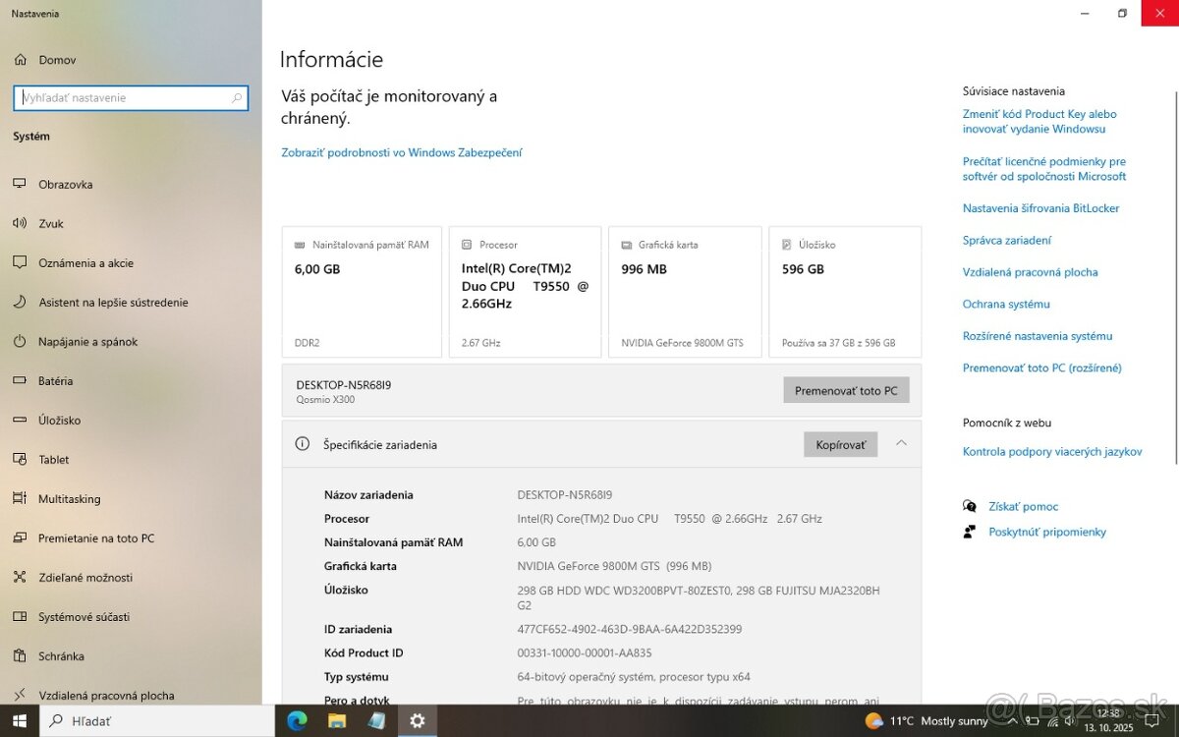
Task: Select Napájanie a spánok power icon
Action: click(20, 342)
